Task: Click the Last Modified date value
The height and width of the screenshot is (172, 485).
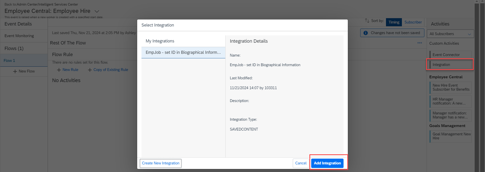Action: [253, 88]
